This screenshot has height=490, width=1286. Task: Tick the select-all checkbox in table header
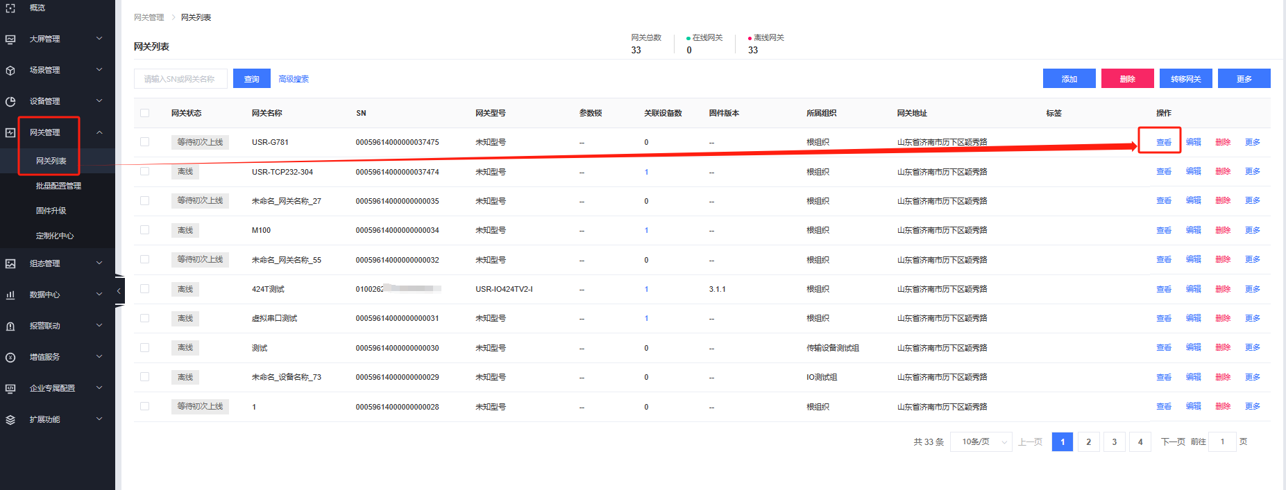pyautogui.click(x=144, y=113)
